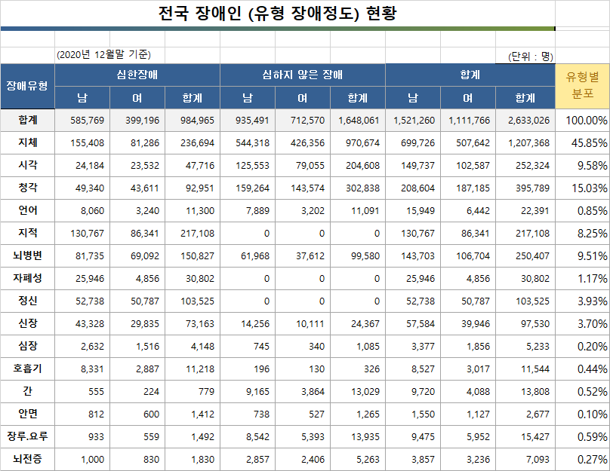Select the 심장 cell 5,233

(x=525, y=346)
